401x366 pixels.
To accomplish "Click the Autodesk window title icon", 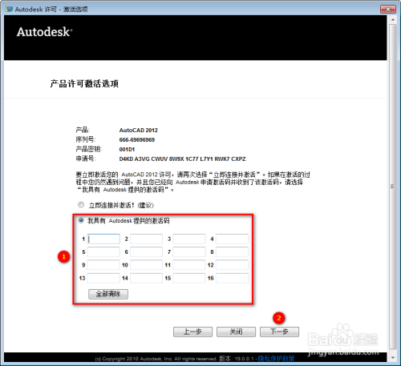I will click(x=9, y=10).
